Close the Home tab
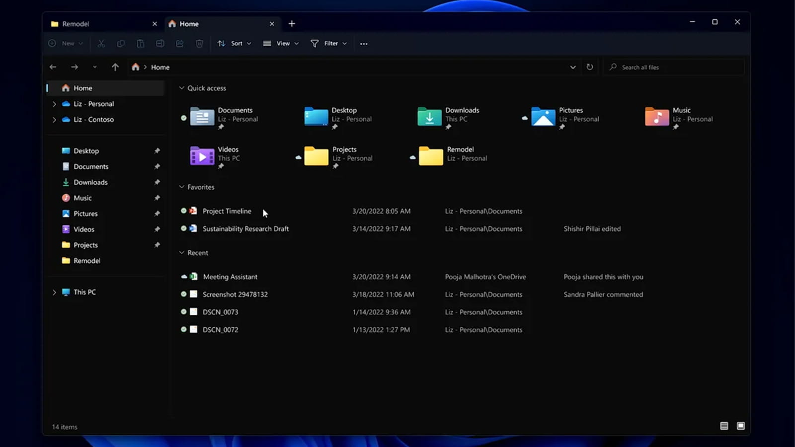This screenshot has width=795, height=447. (x=272, y=24)
